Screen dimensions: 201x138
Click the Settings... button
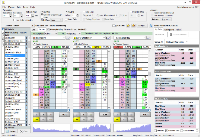pos(142,26)
